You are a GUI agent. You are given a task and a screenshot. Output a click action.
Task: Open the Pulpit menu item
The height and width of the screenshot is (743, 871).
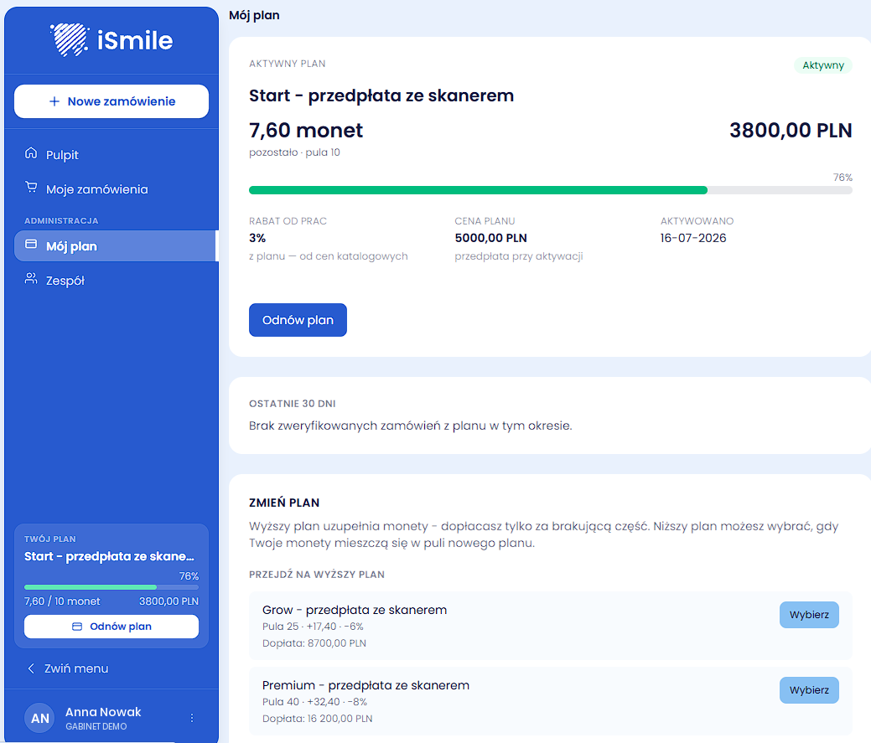111,155
